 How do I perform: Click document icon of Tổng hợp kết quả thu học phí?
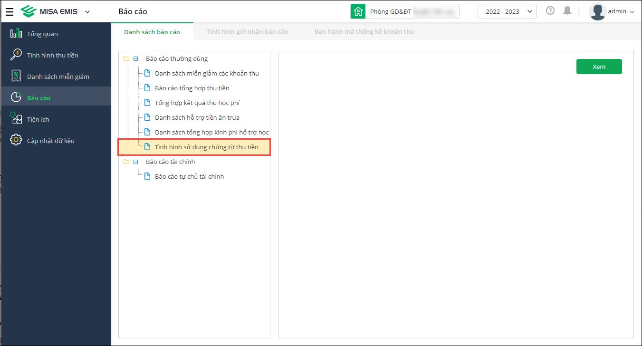pos(147,103)
